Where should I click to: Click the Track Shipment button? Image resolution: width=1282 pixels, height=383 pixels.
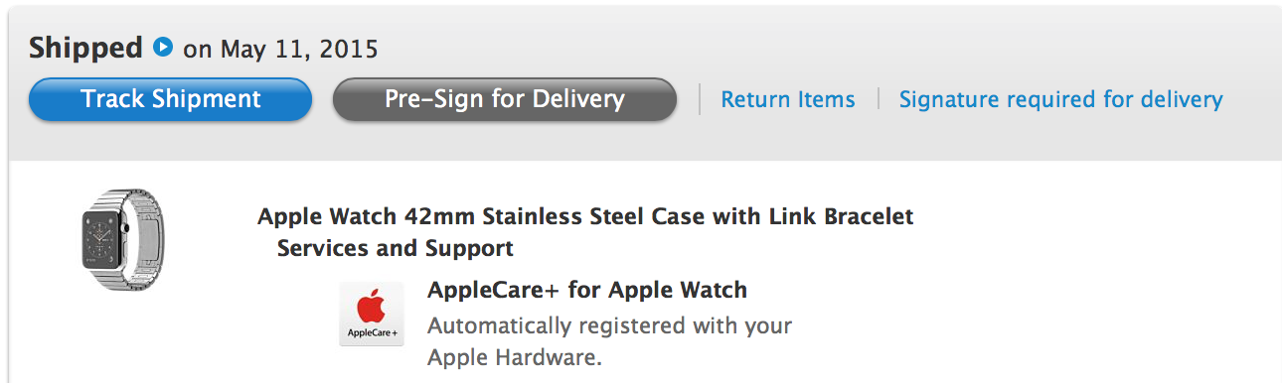tap(171, 99)
